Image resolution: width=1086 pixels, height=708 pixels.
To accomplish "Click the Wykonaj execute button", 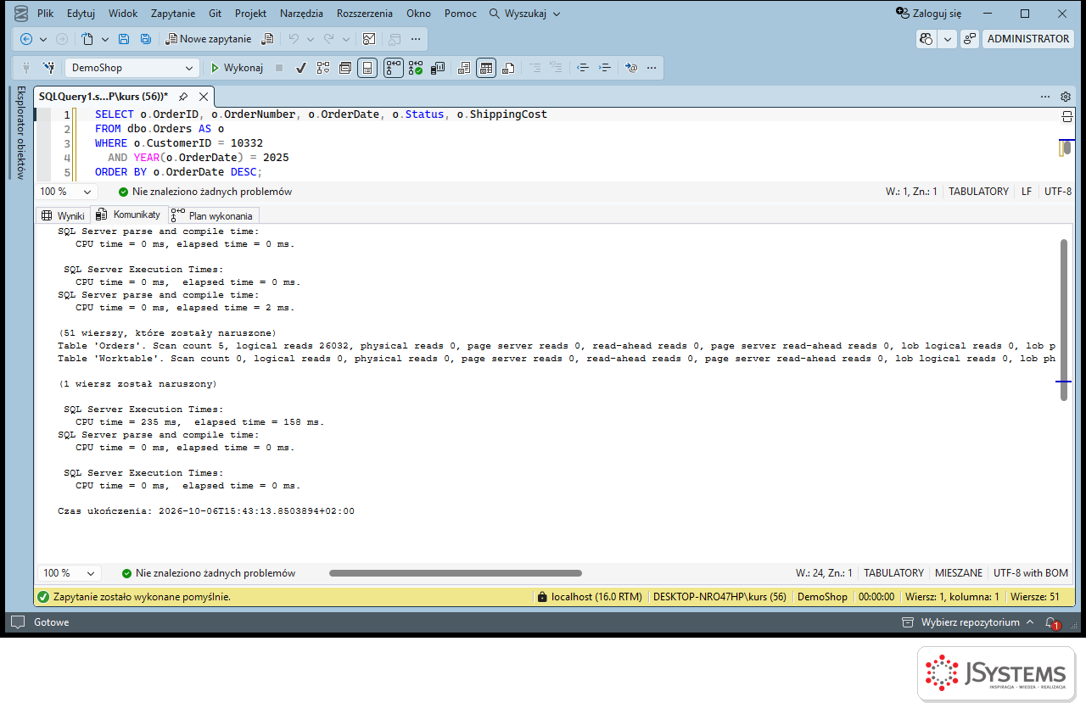I will [x=238, y=68].
